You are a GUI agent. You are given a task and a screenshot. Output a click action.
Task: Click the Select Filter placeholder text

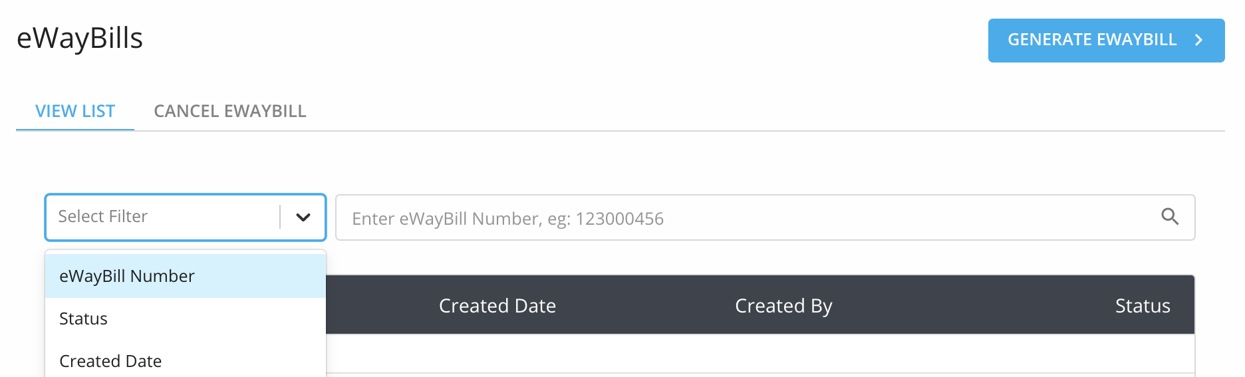[x=102, y=216]
